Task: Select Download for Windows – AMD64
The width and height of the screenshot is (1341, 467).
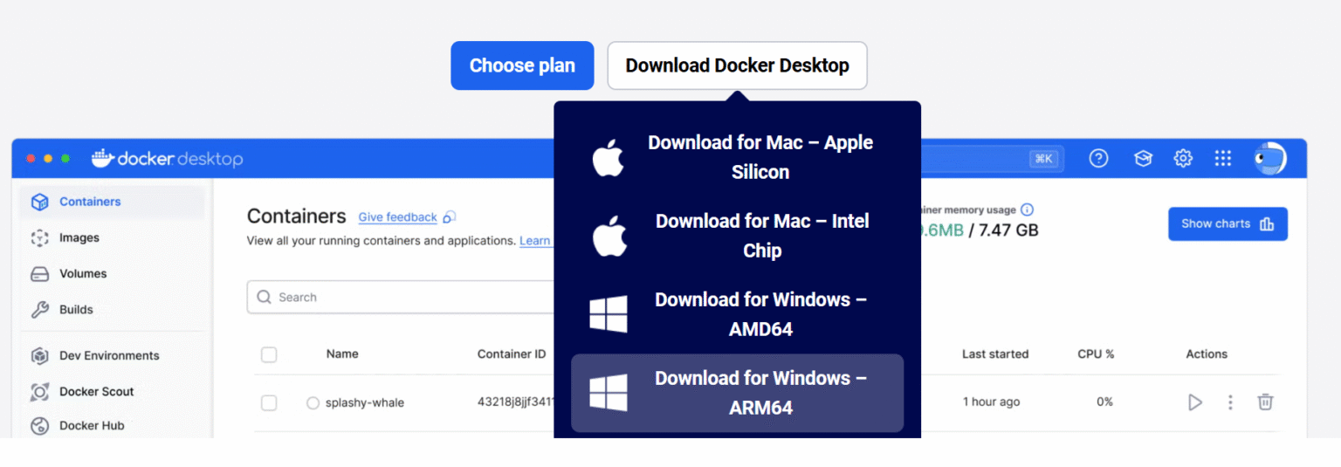Action: (737, 314)
